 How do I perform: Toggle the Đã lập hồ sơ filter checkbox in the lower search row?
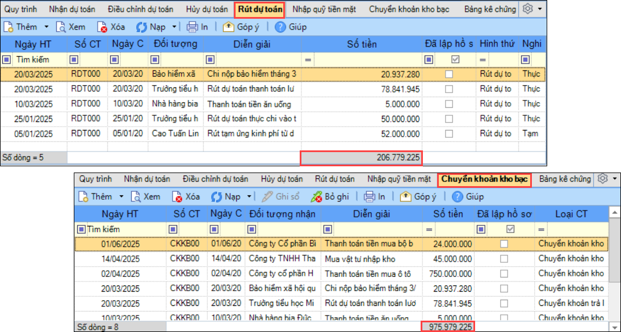pos(511,229)
